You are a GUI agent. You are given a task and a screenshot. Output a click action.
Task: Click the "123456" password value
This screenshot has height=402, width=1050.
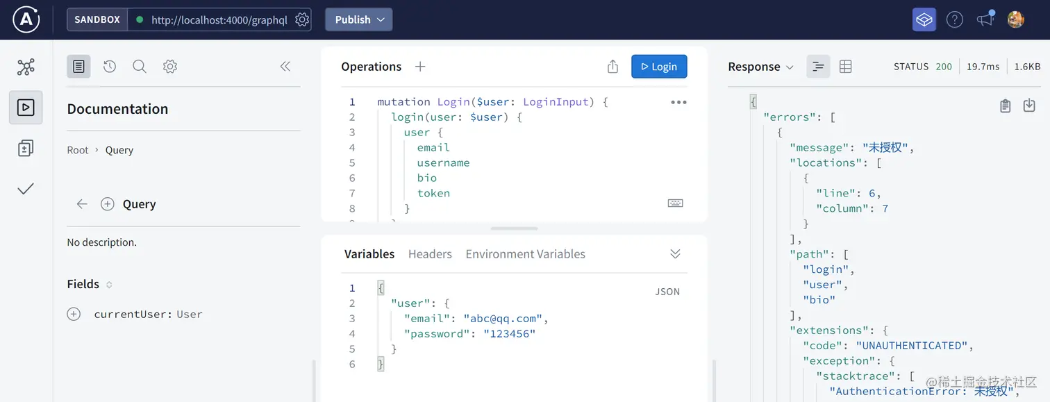[x=509, y=334]
